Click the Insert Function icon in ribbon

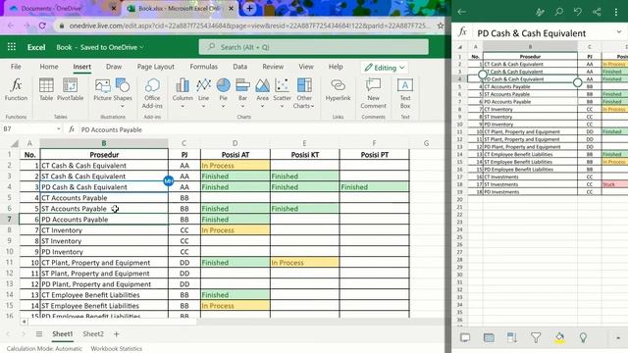tap(16, 90)
